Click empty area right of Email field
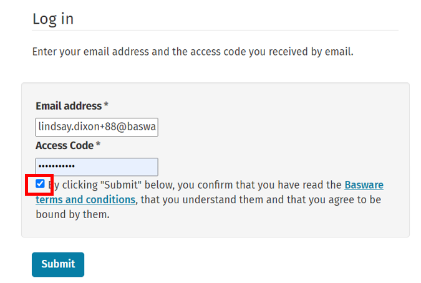The height and width of the screenshot is (283, 421). click(x=282, y=127)
